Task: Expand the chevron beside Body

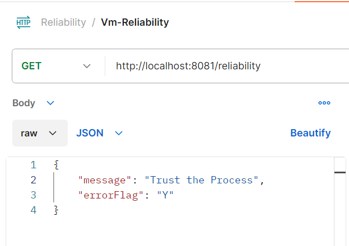Action: point(50,103)
